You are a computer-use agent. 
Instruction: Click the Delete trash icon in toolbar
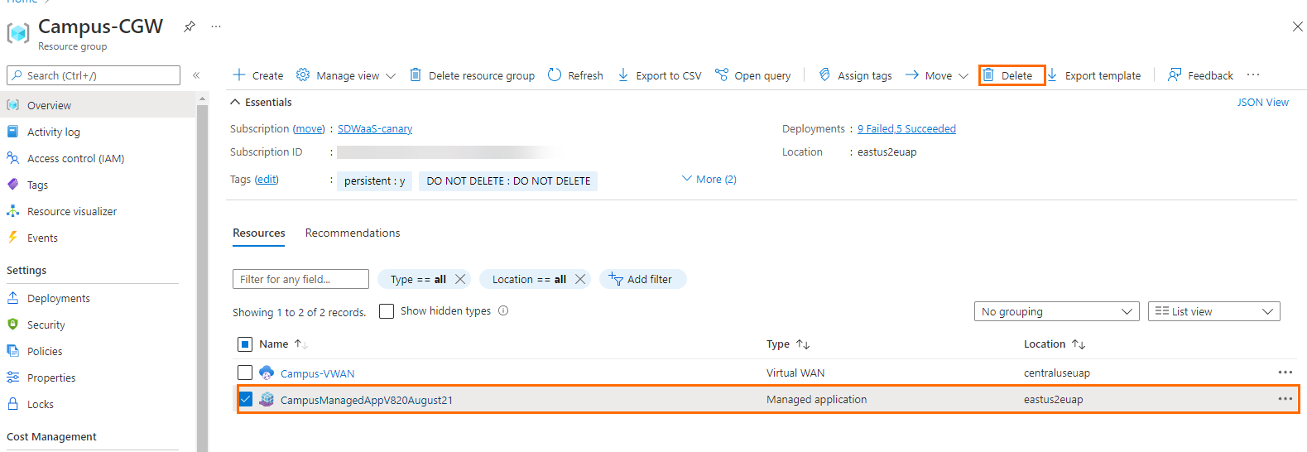(x=988, y=75)
